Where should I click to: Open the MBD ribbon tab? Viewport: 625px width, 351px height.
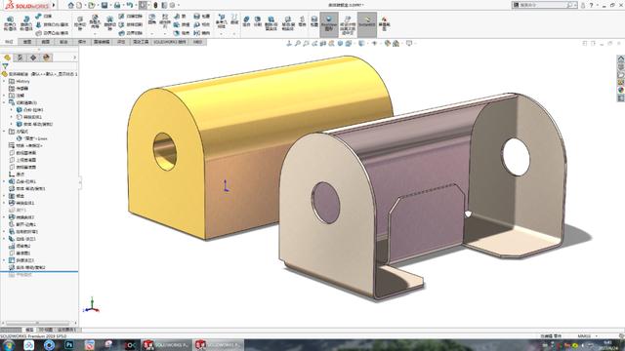pyautogui.click(x=197, y=42)
